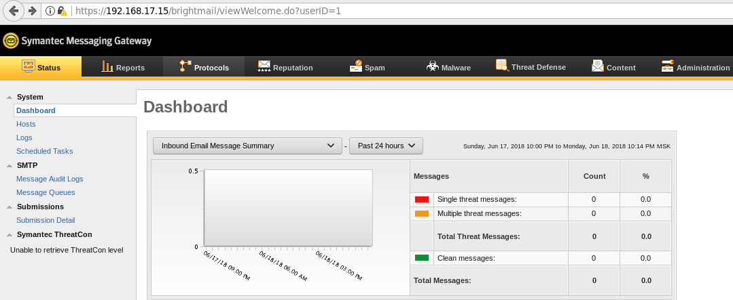This screenshot has height=300, width=733.
Task: Click the 06/17/18 09:00 PM axis label
Action: (227, 265)
